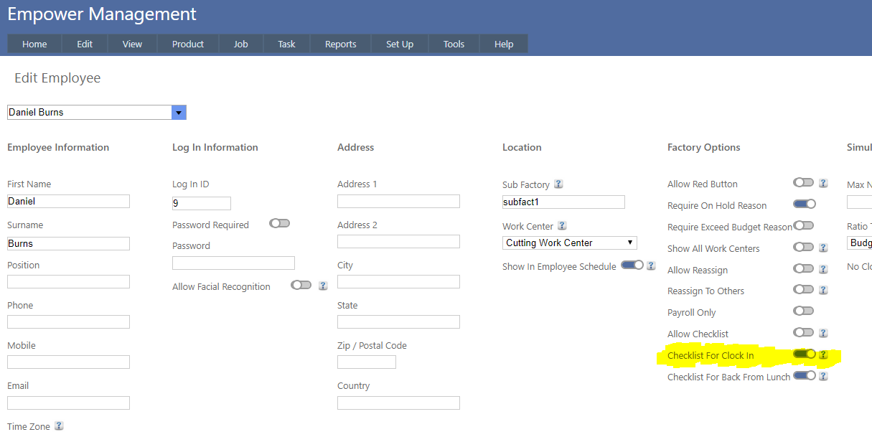Turn off Require On Hold Reason
872x437 pixels.
(x=804, y=205)
